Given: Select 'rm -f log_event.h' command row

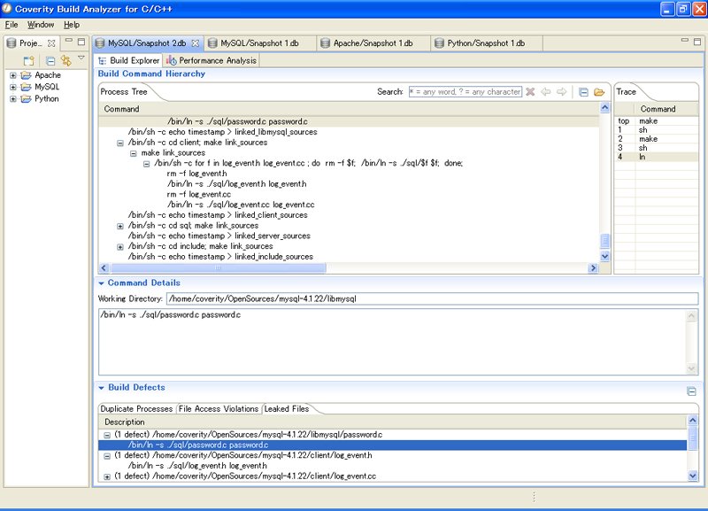Looking at the screenshot, I should pyautogui.click(x=196, y=174).
